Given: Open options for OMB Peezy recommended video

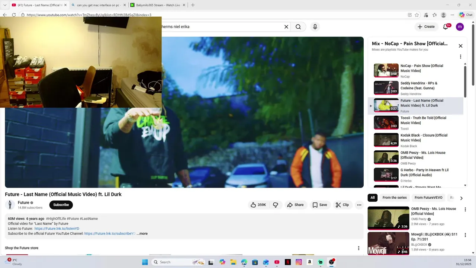Looking at the screenshot, I should click(x=465, y=210).
